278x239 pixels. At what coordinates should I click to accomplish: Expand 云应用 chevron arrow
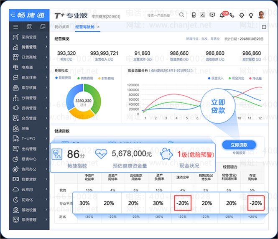pos(46,189)
